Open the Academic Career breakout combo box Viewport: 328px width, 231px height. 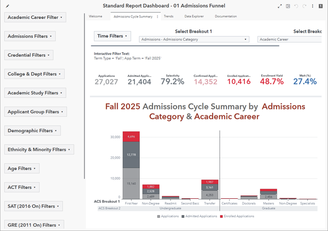pos(290,39)
